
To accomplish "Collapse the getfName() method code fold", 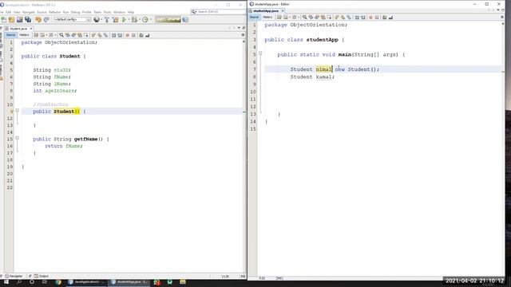I will 17,138.
